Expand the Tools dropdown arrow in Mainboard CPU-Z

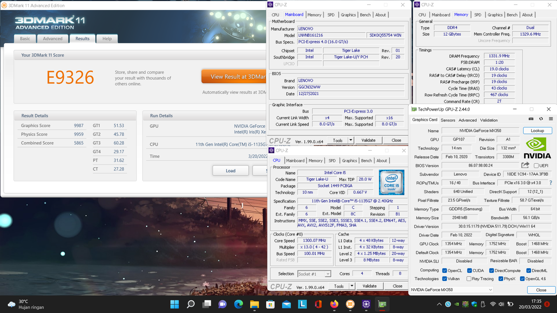click(x=351, y=140)
